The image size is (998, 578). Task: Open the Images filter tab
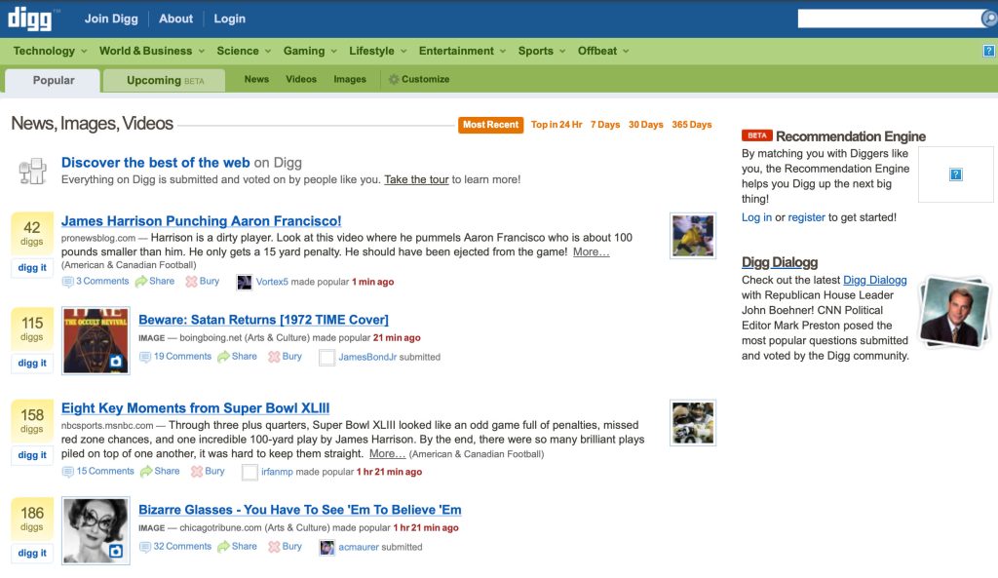(350, 80)
